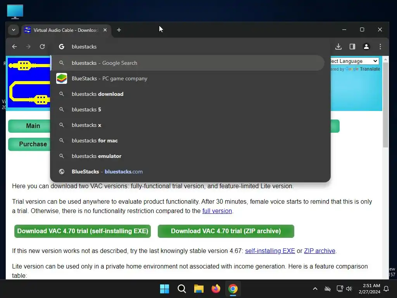Open a new tab with plus button

click(119, 30)
